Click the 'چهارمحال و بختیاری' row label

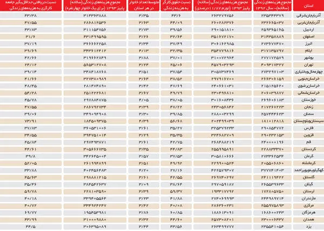(x=308, y=72)
